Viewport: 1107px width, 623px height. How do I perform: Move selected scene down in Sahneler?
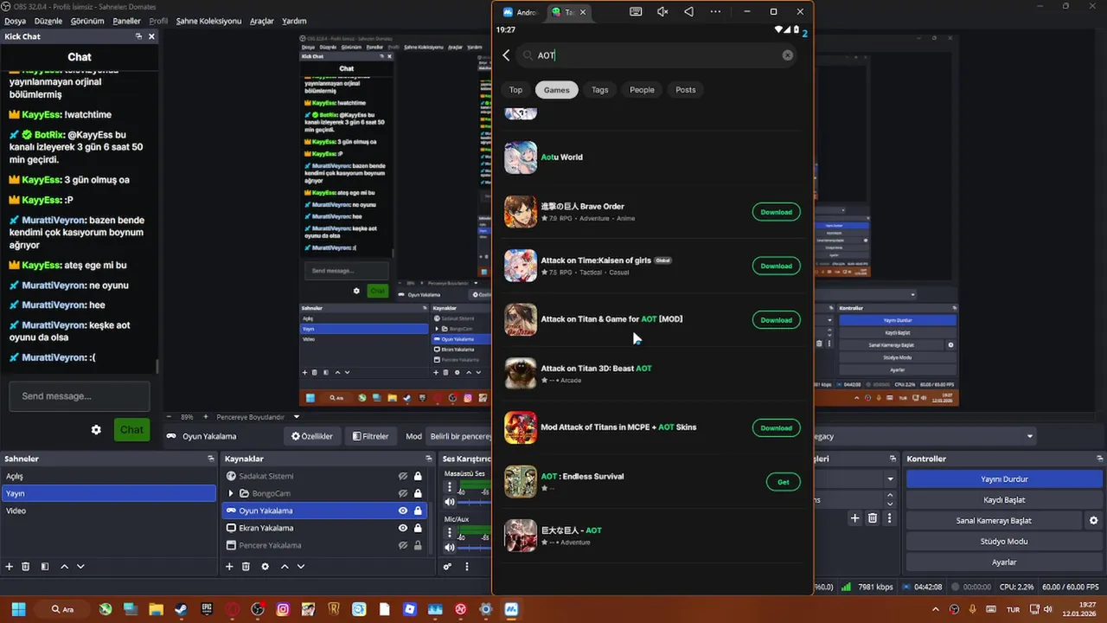tap(80, 567)
